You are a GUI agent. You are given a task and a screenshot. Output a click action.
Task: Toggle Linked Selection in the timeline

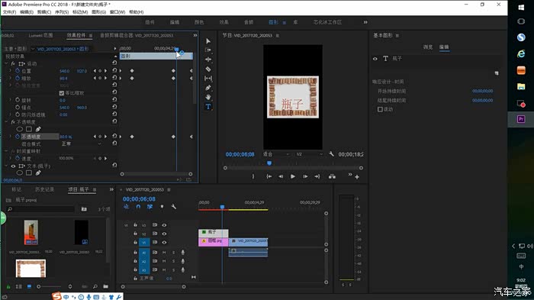[150, 207]
